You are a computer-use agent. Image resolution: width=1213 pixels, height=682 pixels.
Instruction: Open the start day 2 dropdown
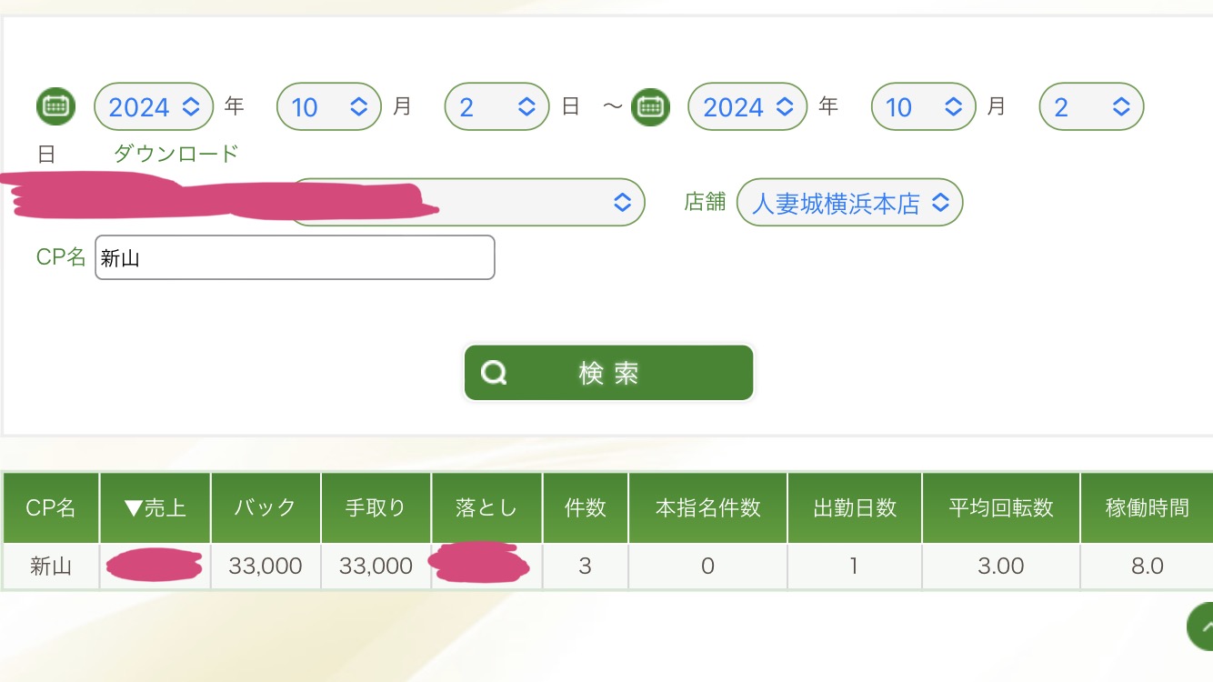tap(496, 107)
